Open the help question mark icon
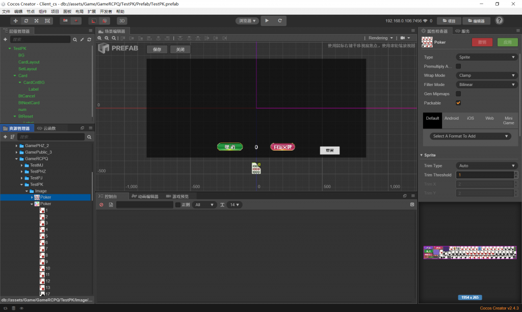Screen dimensions: 522x312 (x=500, y=21)
